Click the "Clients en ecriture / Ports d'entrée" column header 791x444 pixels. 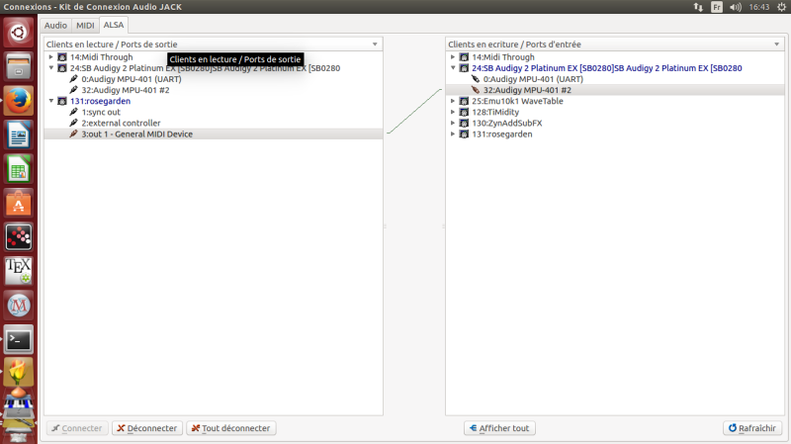[615, 44]
